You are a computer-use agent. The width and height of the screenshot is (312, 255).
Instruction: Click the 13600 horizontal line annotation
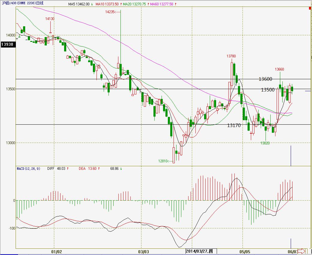[265, 79]
